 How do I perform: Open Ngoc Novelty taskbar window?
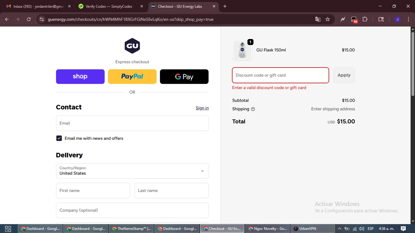coord(268,229)
